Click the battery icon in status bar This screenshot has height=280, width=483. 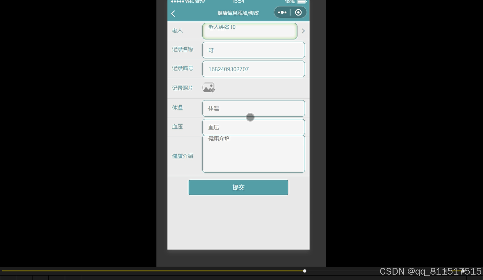click(302, 2)
